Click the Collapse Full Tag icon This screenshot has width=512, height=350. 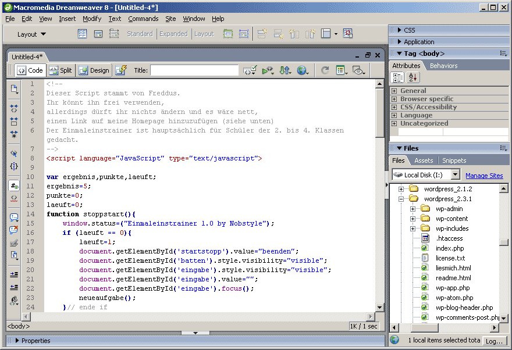pyautogui.click(x=14, y=109)
